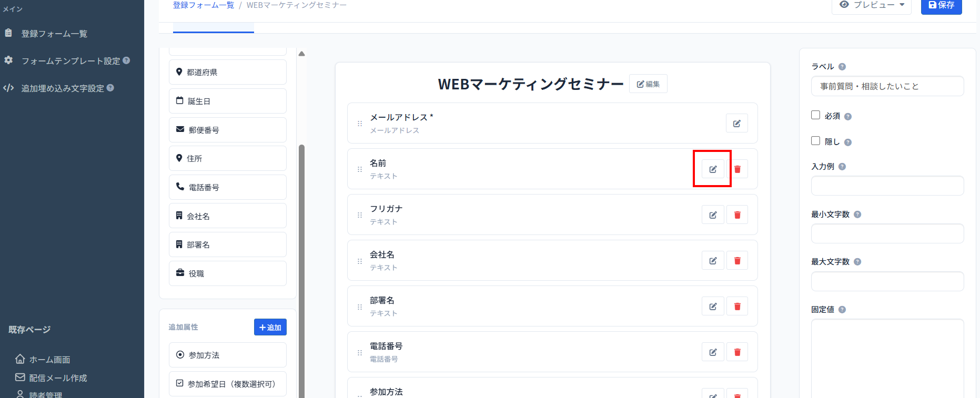
Task: Click the 追加 button for attributes
Action: 270,327
